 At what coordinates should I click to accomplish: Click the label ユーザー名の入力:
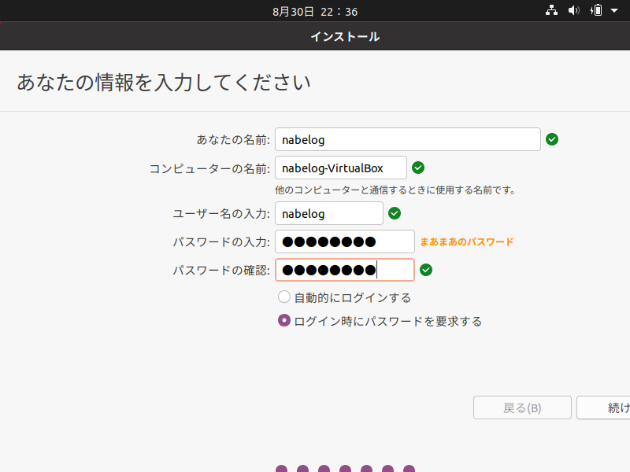coord(221,213)
